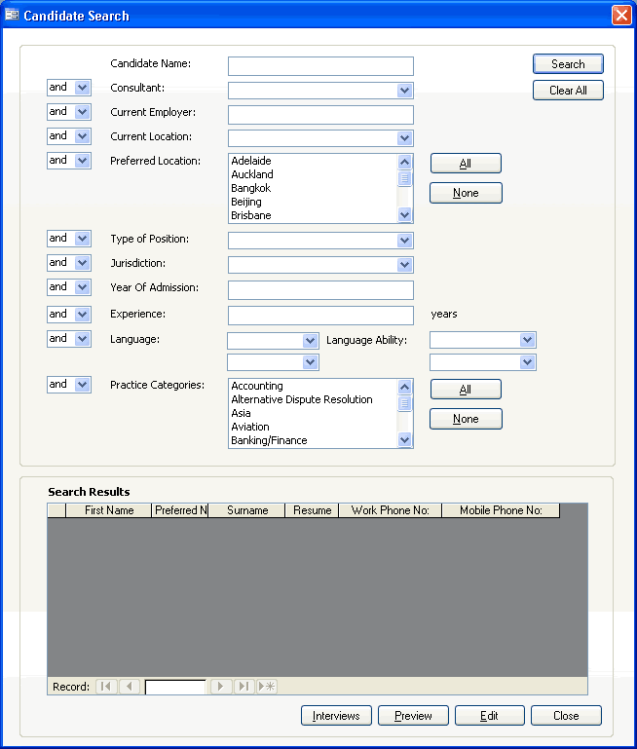
Task: Click the Clear All button
Action: pos(568,91)
